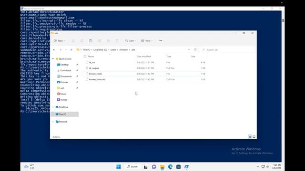Collapse the Quick access tree node
The height and width of the screenshot is (171, 305).
click(53, 59)
